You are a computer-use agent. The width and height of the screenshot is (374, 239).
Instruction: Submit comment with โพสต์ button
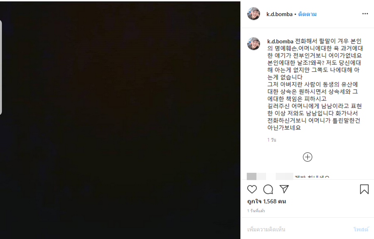tap(361, 229)
